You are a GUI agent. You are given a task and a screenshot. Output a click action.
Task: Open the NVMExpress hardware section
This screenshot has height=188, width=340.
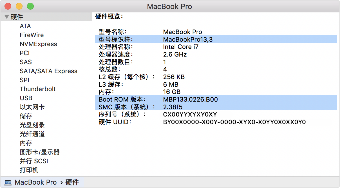coord(38,44)
